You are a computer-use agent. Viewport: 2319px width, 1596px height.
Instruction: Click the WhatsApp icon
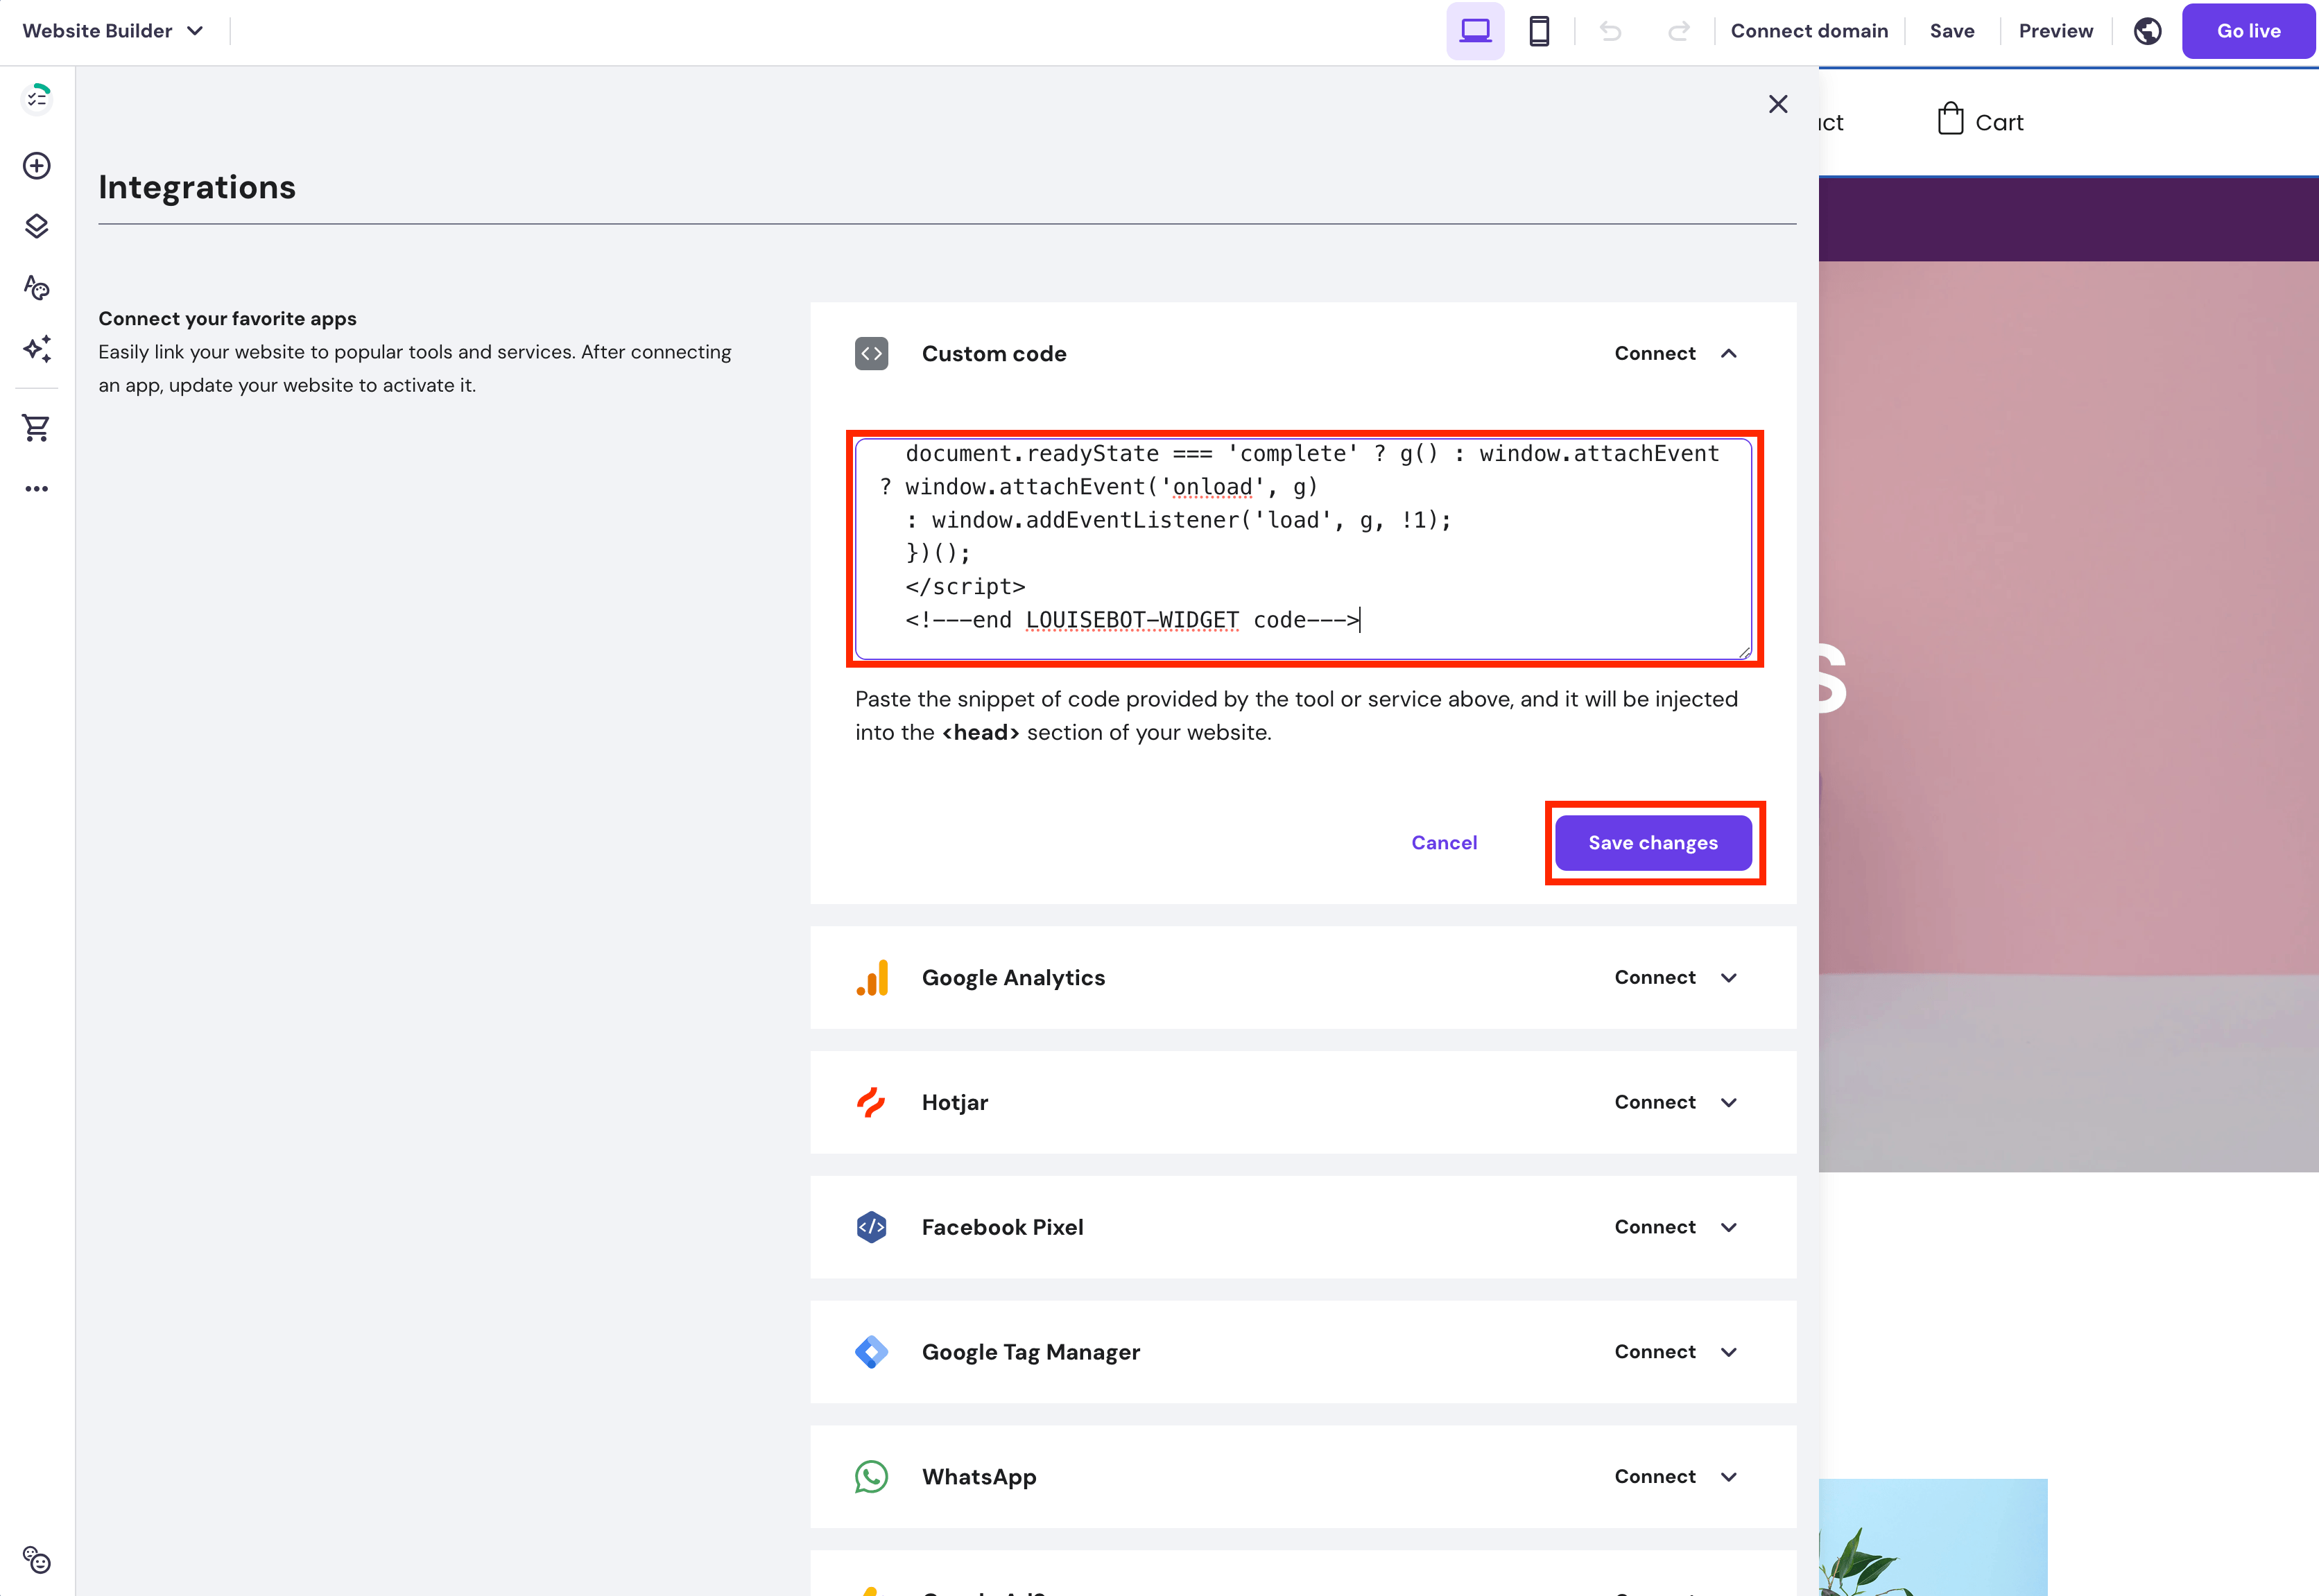(x=872, y=1477)
